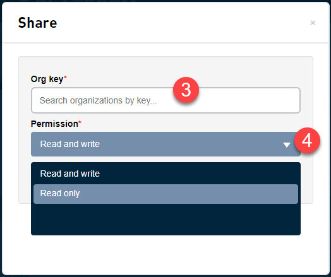
Task: Click the red asterisk beside Org key
Action: pos(65,78)
